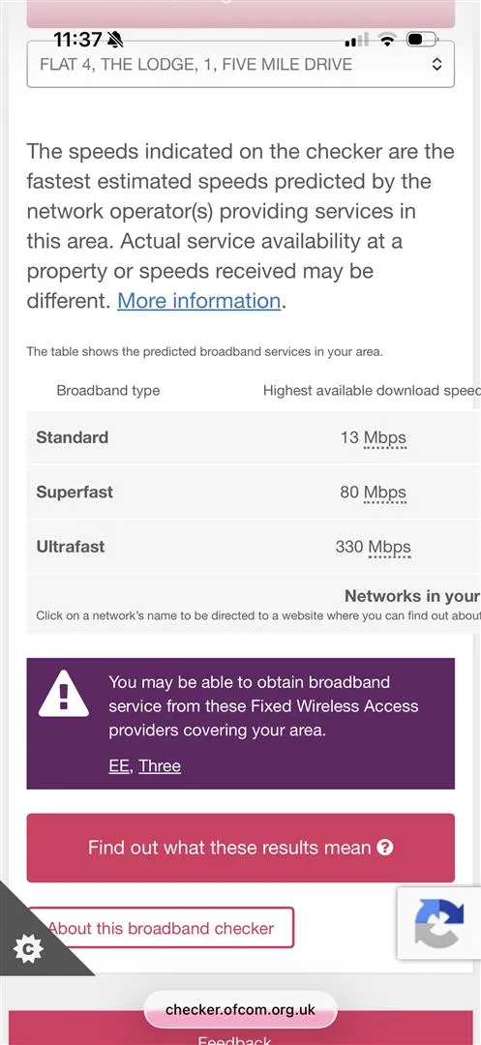Click the dropdown up-down arrows icon

pyautogui.click(x=436, y=65)
